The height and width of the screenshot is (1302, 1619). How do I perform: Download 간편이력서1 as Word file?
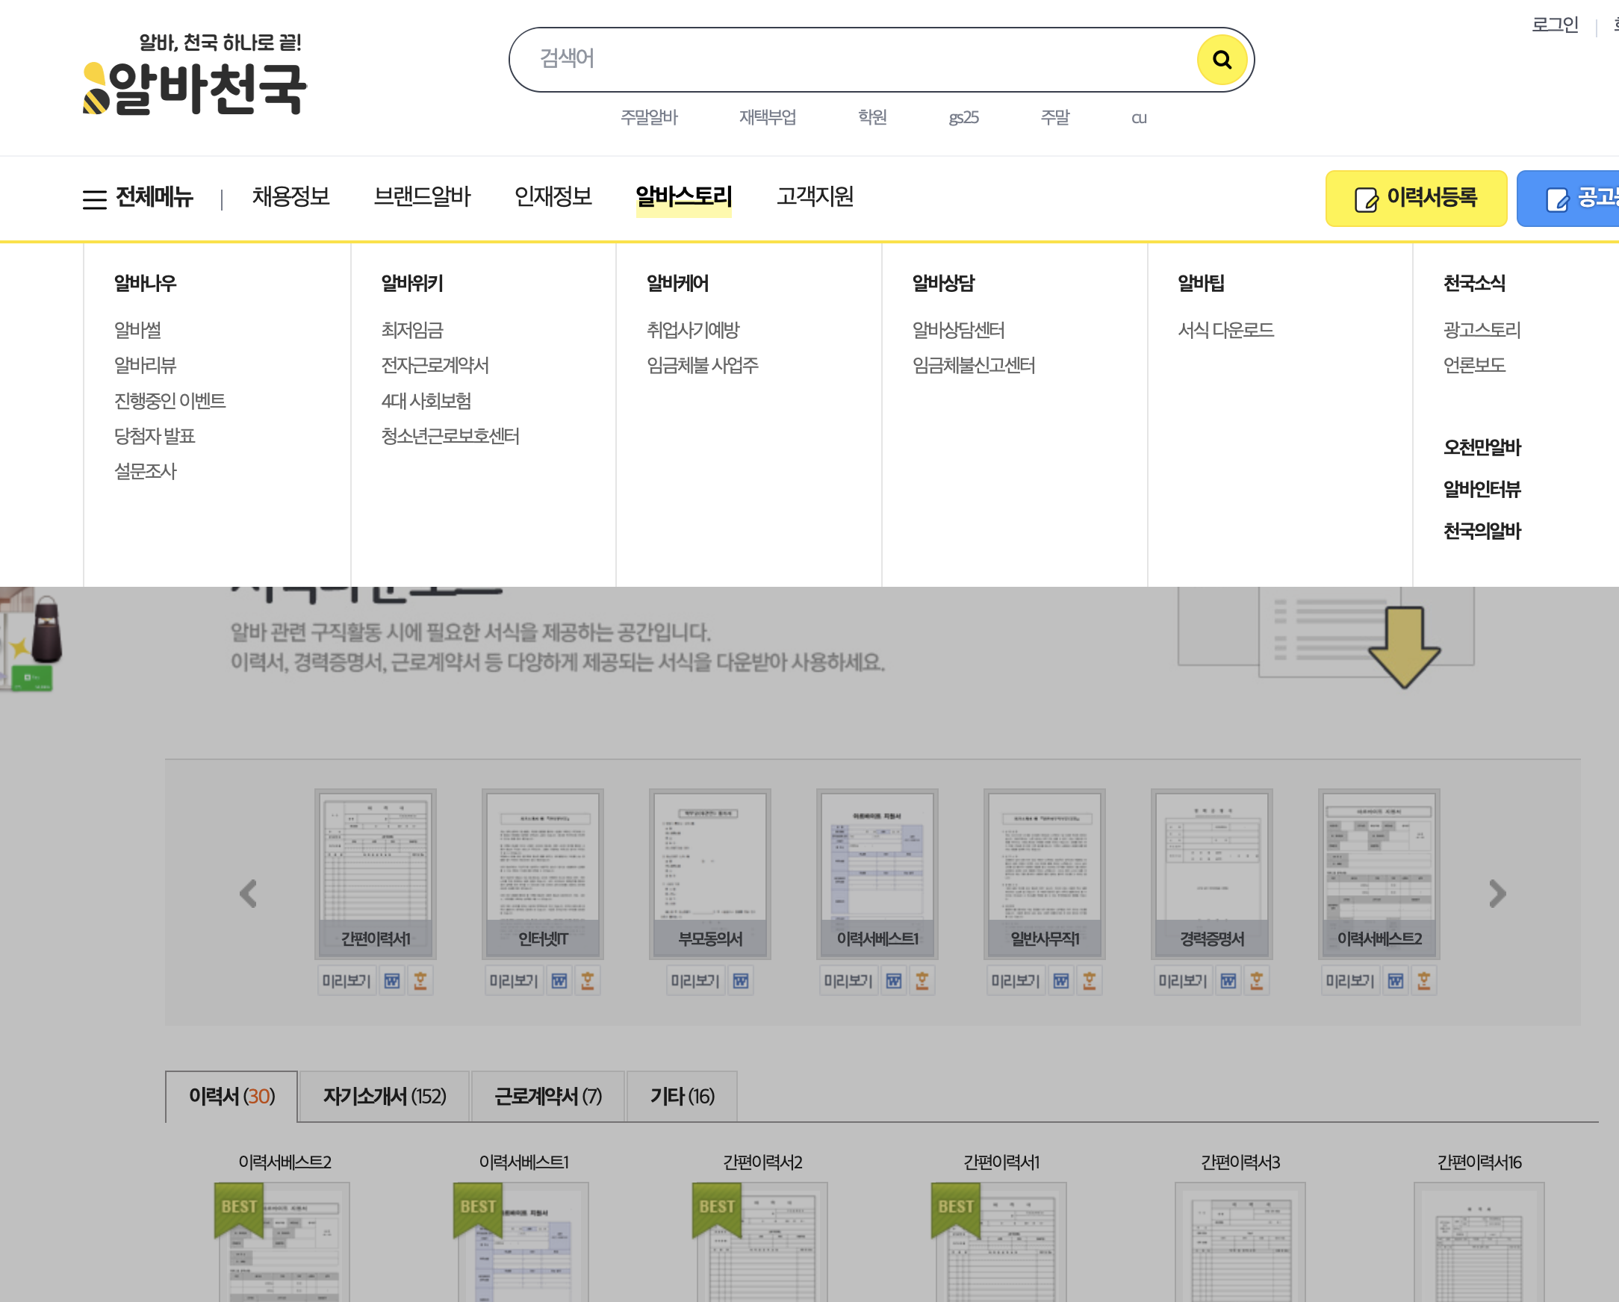(x=392, y=981)
